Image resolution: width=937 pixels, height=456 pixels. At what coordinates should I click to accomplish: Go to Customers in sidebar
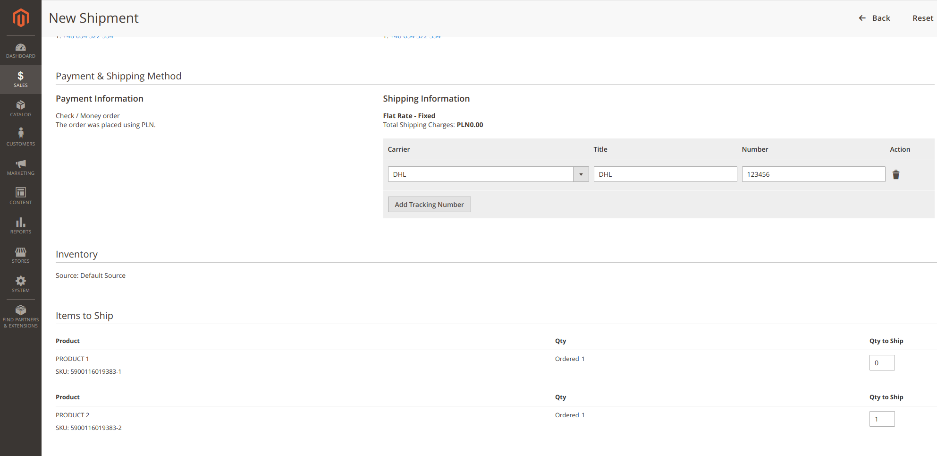(x=20, y=138)
